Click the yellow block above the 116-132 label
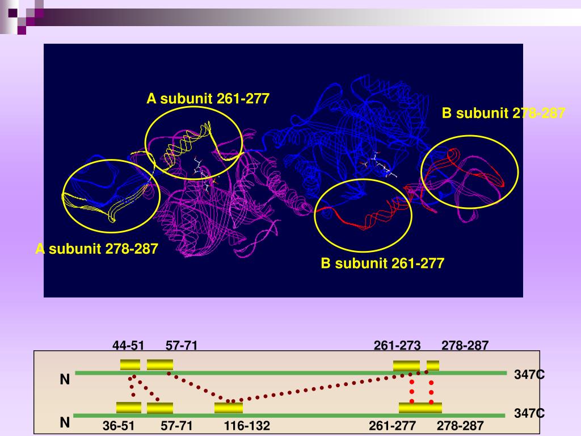Image resolution: width=581 pixels, height=436 pixels. [229, 408]
